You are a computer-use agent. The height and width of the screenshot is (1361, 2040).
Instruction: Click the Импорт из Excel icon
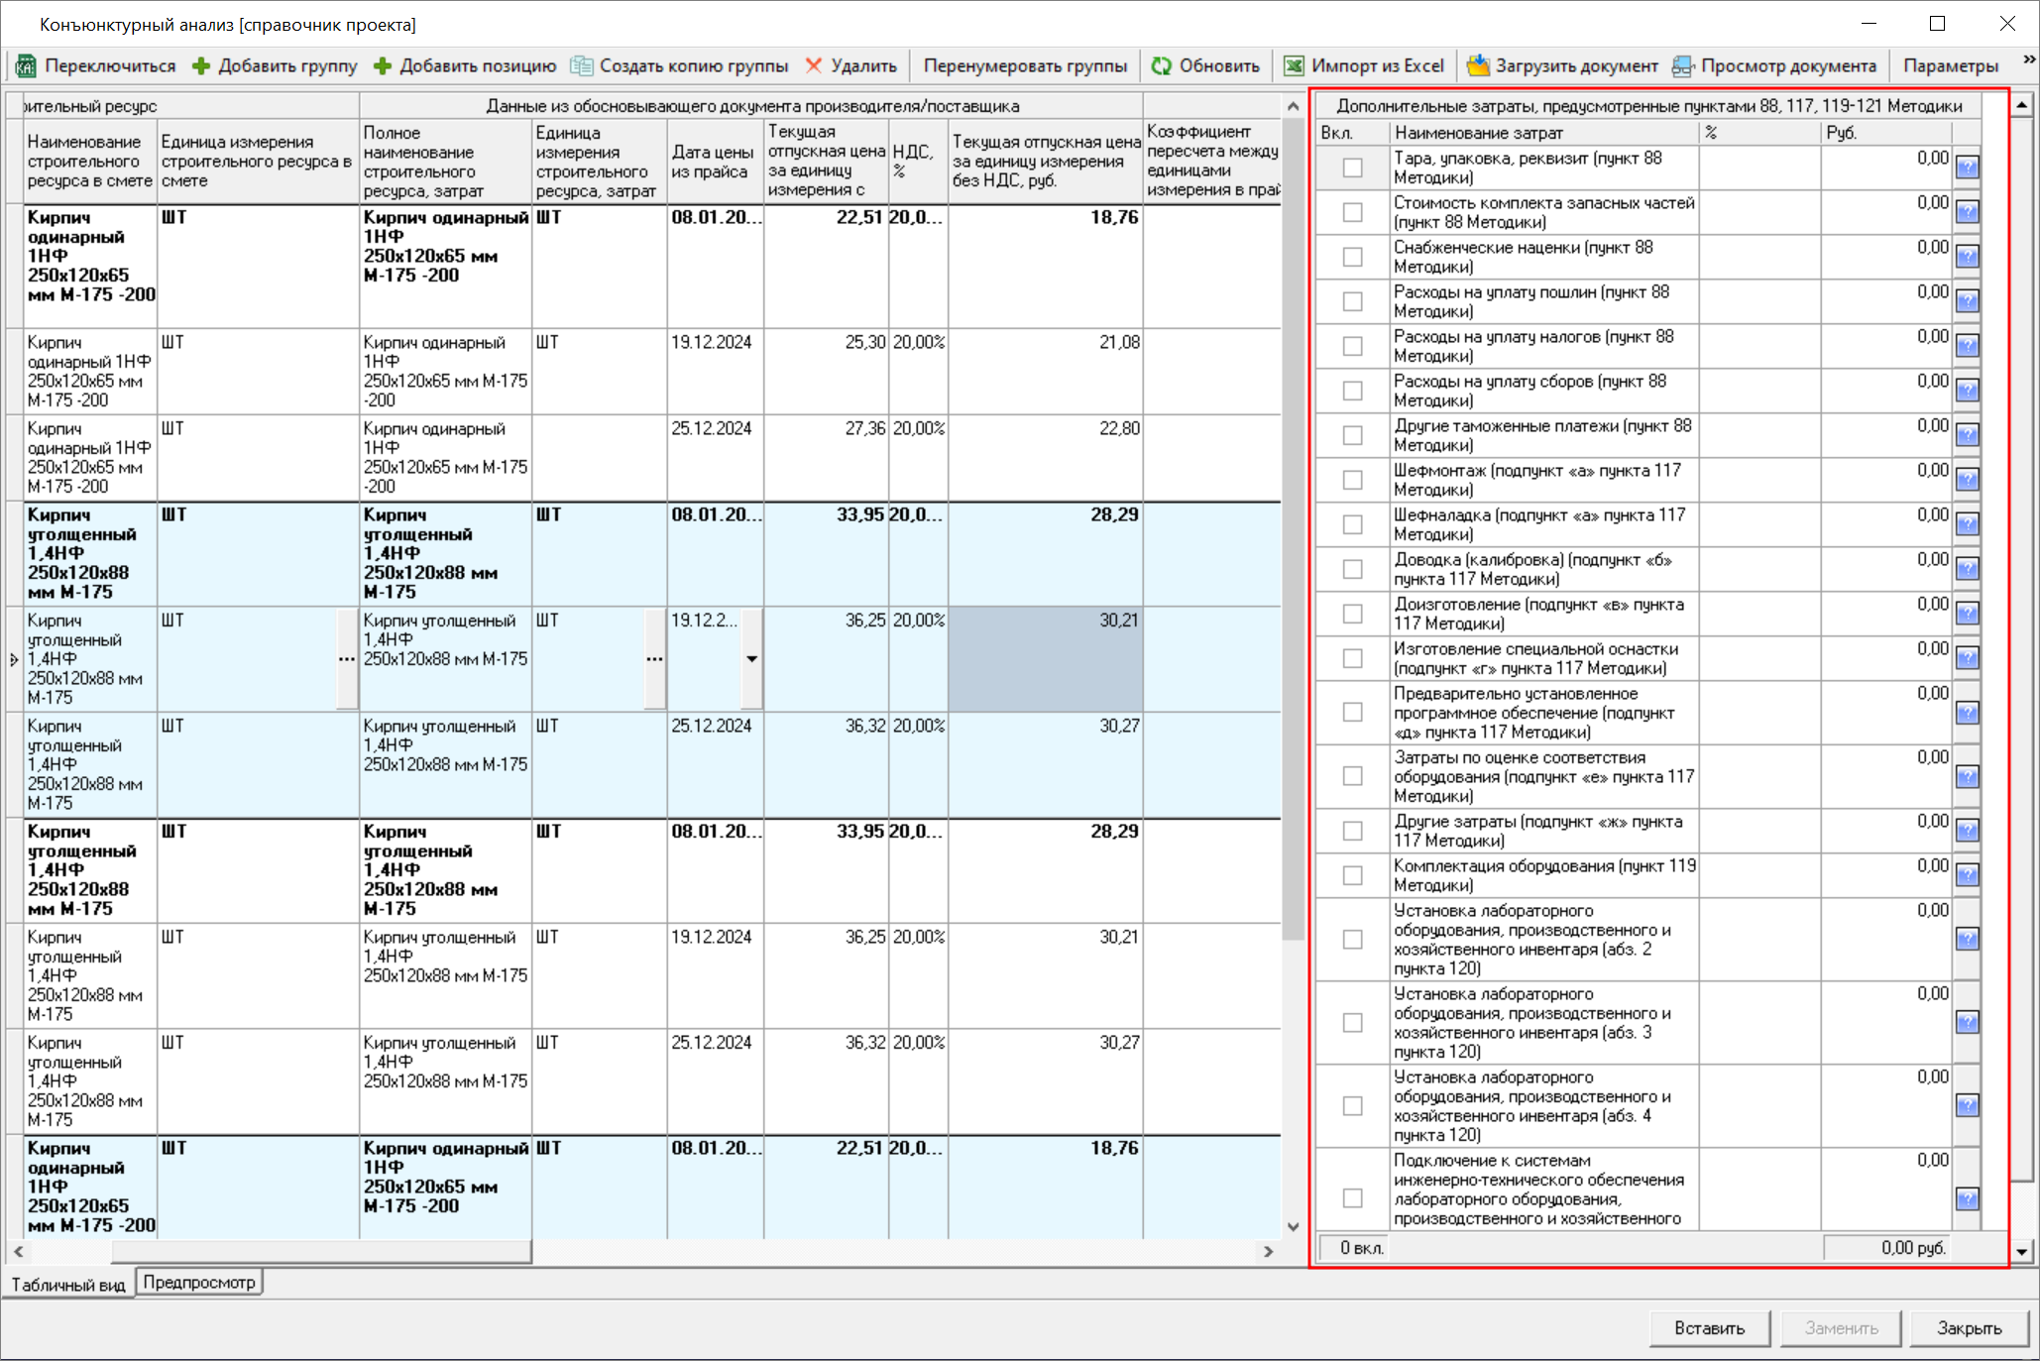1295,66
